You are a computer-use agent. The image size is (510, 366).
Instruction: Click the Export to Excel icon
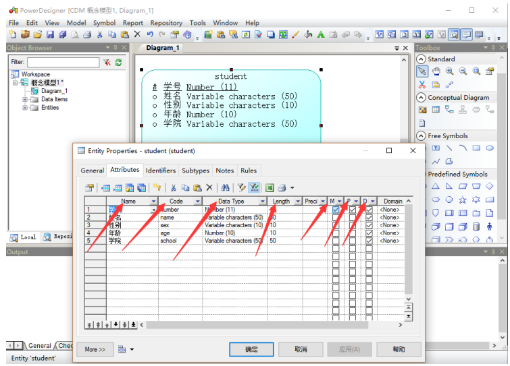tap(270, 187)
